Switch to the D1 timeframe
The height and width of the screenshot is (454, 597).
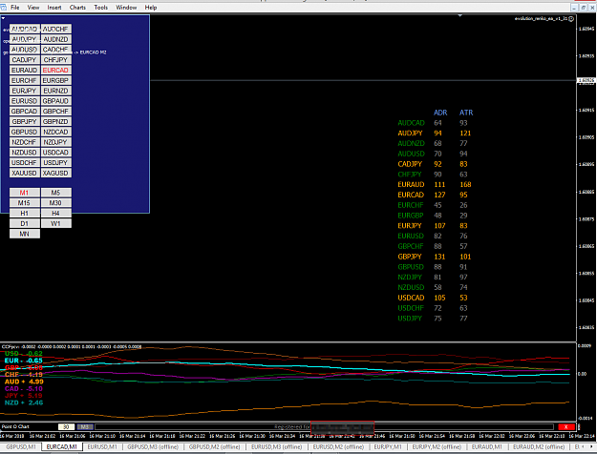point(25,223)
